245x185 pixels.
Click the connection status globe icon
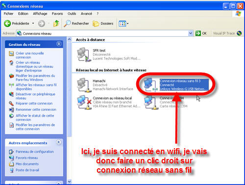coord(11,116)
